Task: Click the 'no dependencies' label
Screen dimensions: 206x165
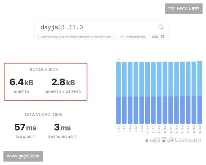Action: [136, 37]
